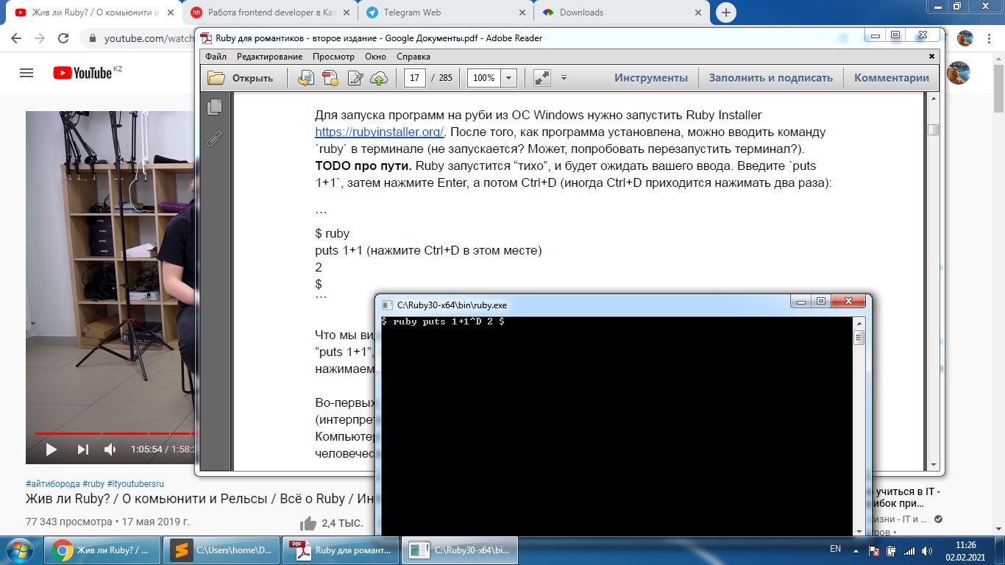
Task: Close the Telegram Web tab
Action: point(522,13)
